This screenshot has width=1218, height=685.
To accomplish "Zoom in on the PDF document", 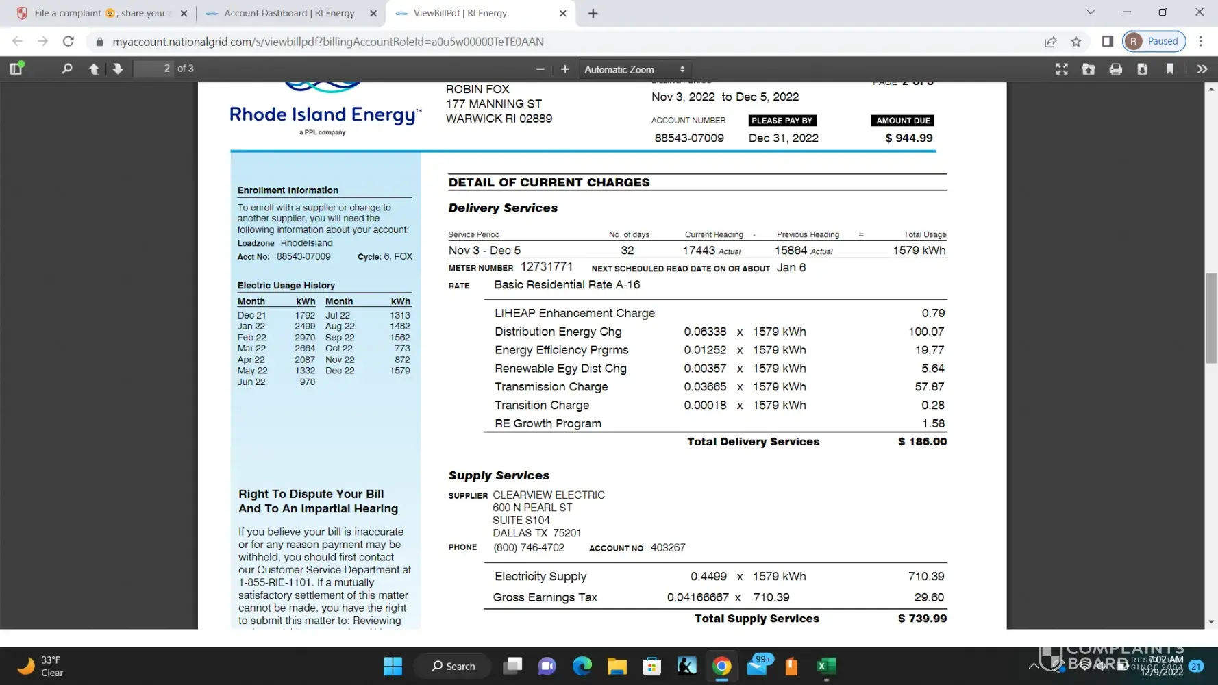I will pyautogui.click(x=564, y=69).
